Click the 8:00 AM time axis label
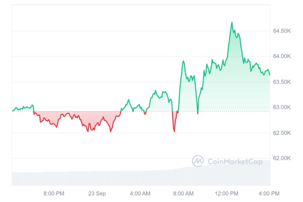The height and width of the screenshot is (202, 303). click(183, 194)
